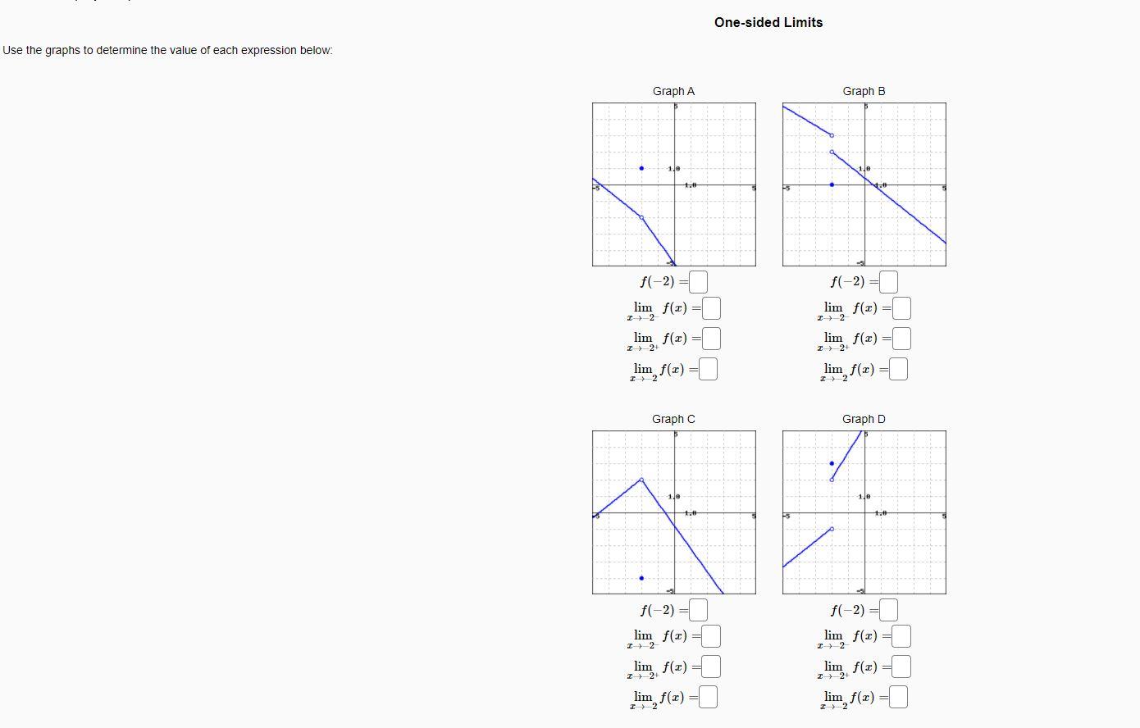Click the two-sided limit answer box for Graph B

[896, 369]
